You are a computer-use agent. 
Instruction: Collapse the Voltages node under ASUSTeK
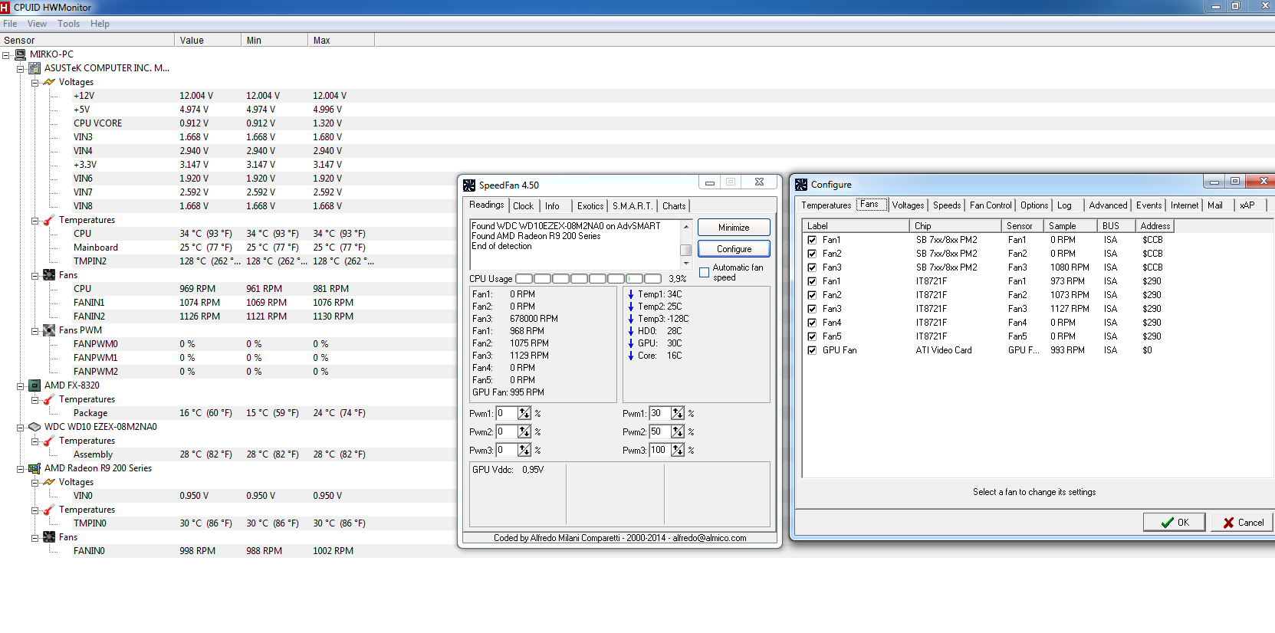tap(35, 82)
